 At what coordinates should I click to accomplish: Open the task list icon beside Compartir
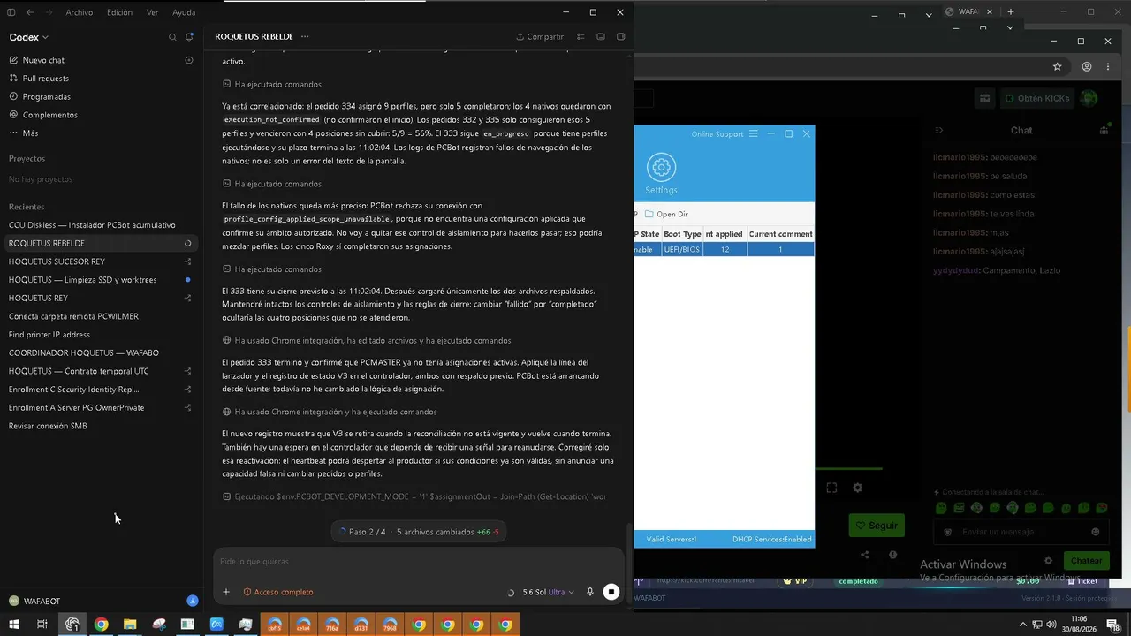[581, 37]
